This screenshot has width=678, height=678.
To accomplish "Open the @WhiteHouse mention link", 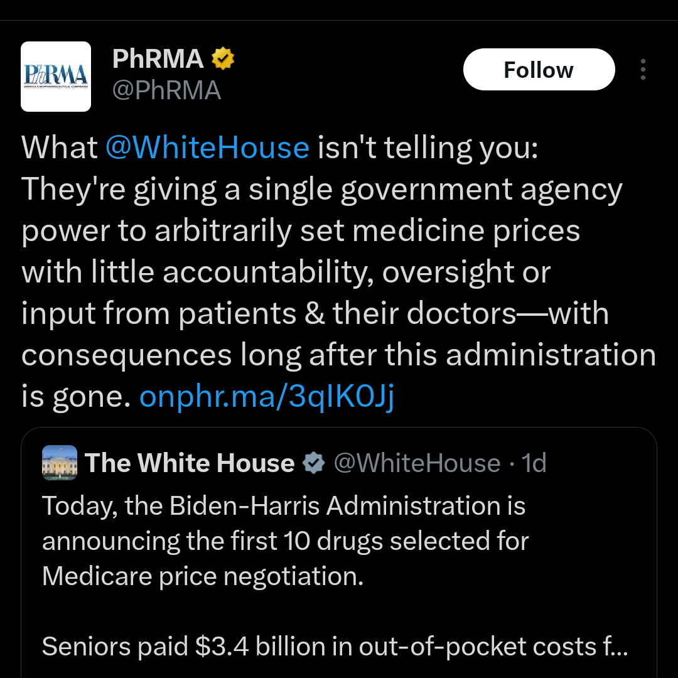I will pos(208,148).
